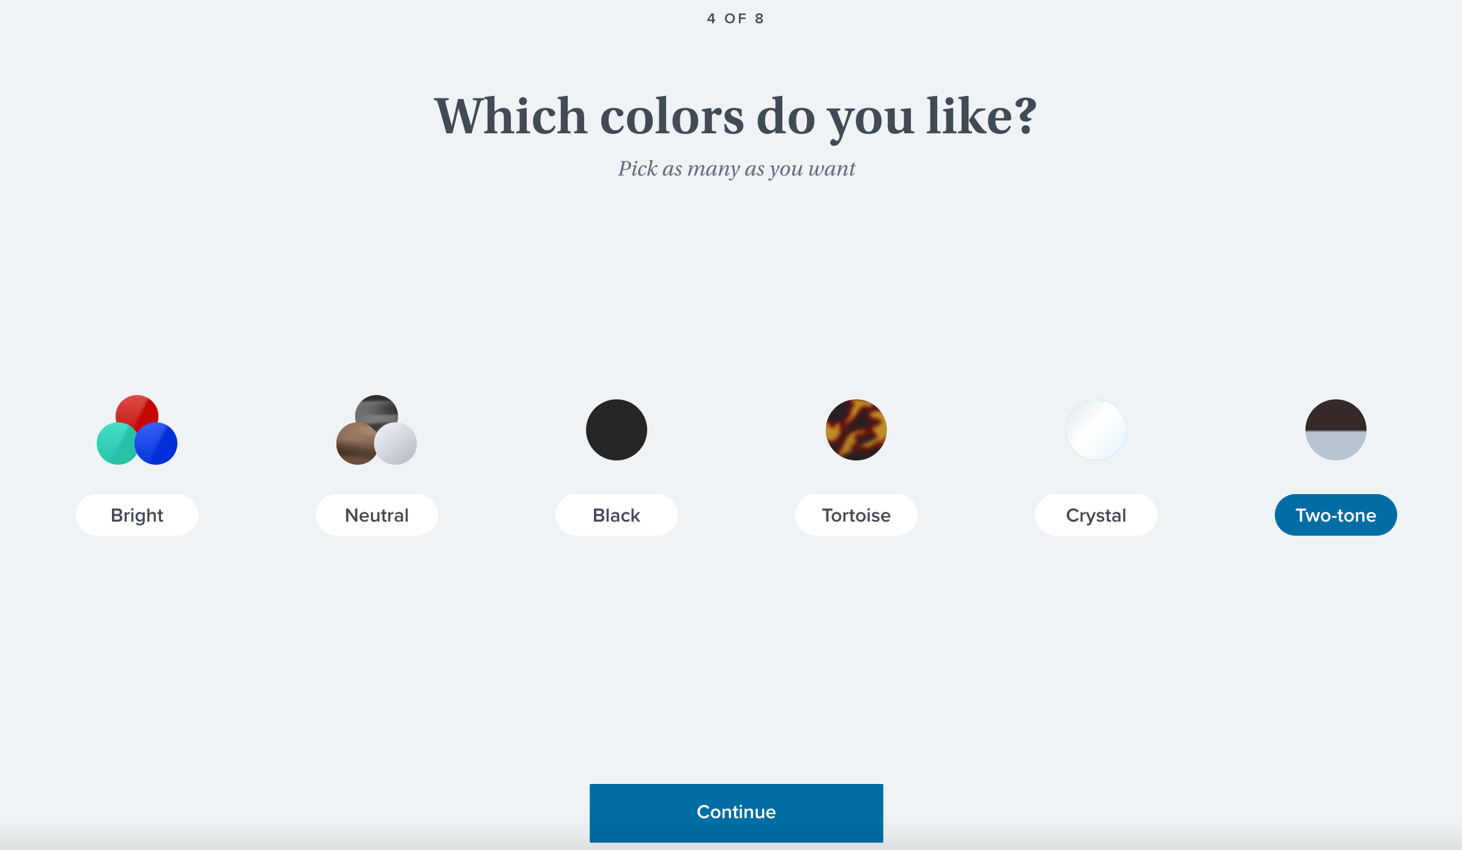Toggle the Bright color option pill
This screenshot has width=1462, height=850.
click(137, 515)
